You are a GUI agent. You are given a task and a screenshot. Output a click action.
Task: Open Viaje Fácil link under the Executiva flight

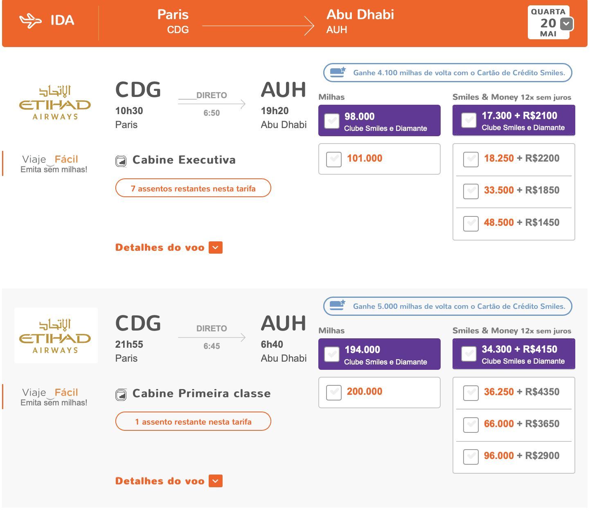click(x=54, y=164)
